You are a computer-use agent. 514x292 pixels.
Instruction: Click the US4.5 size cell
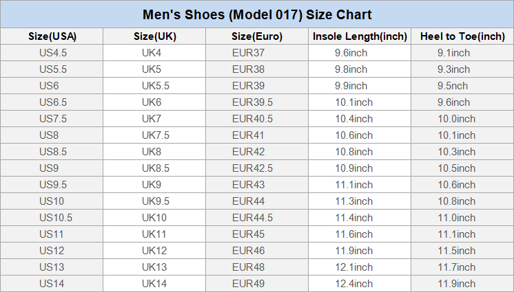click(x=52, y=53)
